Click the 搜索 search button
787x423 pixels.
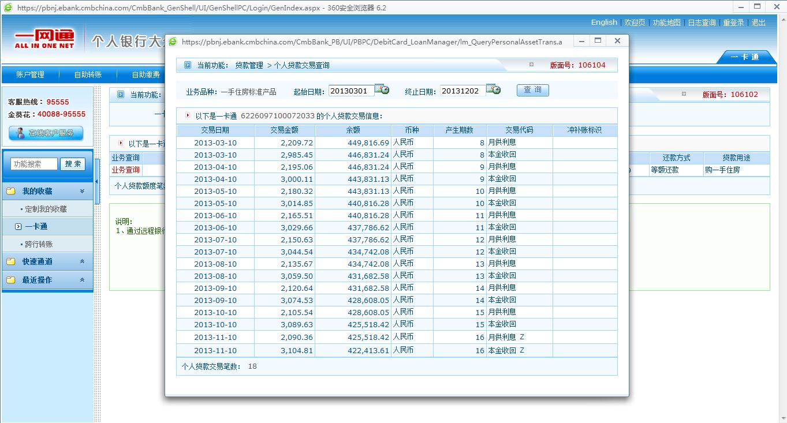pyautogui.click(x=73, y=164)
